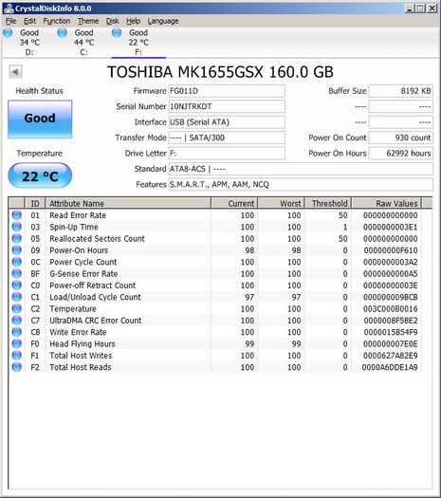The width and height of the screenshot is (441, 498).
Task: Click the ID column header
Action: (x=35, y=203)
